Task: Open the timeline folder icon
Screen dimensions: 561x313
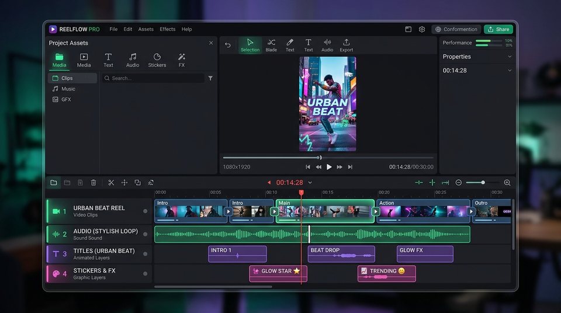Action: pos(54,182)
